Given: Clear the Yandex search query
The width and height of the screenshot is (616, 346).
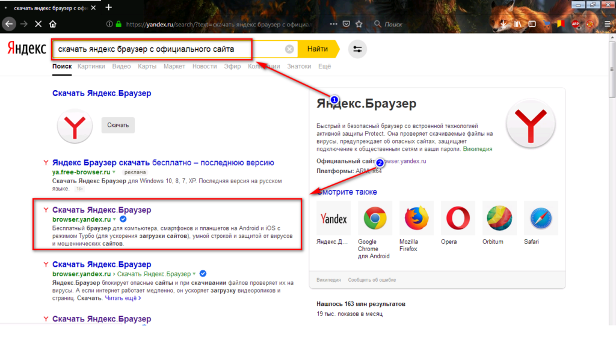Looking at the screenshot, I should [x=289, y=49].
